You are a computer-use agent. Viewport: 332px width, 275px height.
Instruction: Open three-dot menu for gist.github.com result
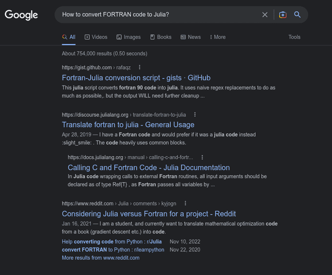click(x=140, y=67)
